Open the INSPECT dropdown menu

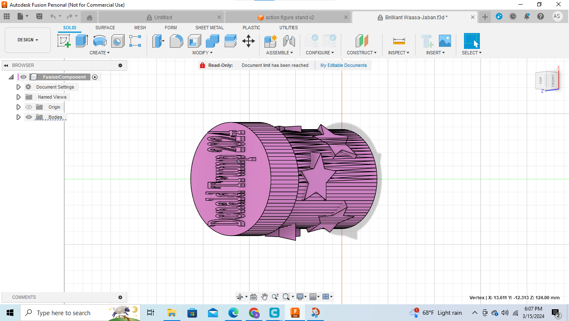point(399,53)
